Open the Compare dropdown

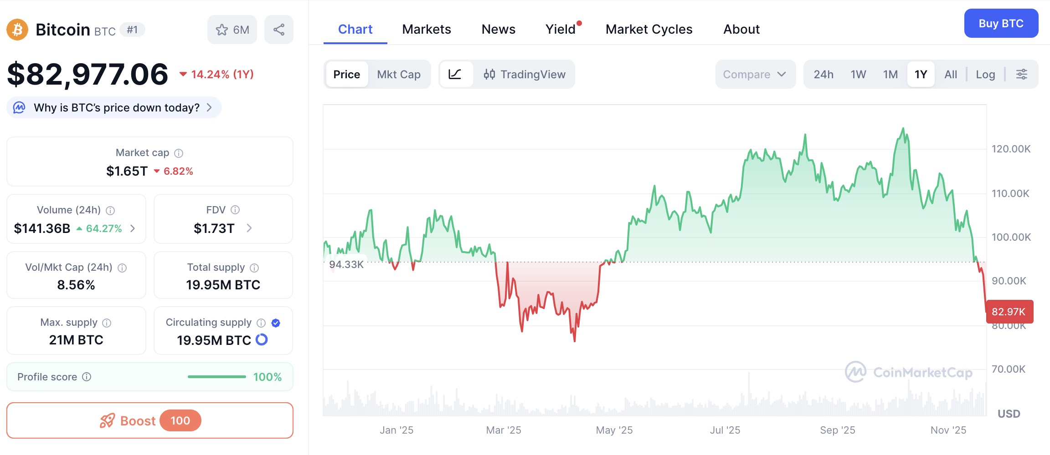click(x=755, y=74)
